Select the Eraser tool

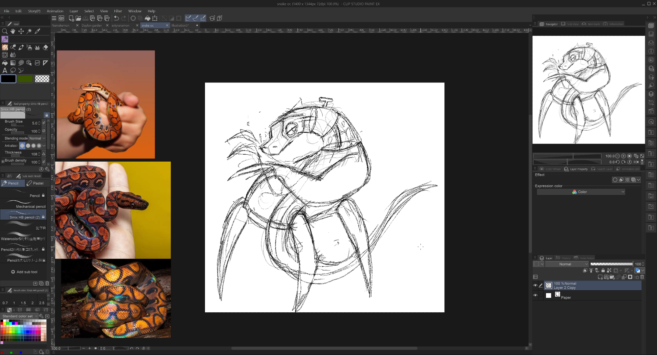[45, 47]
